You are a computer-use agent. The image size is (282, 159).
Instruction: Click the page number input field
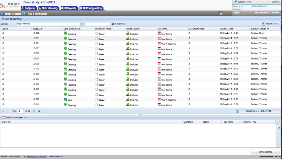pyautogui.click(x=21, y=111)
